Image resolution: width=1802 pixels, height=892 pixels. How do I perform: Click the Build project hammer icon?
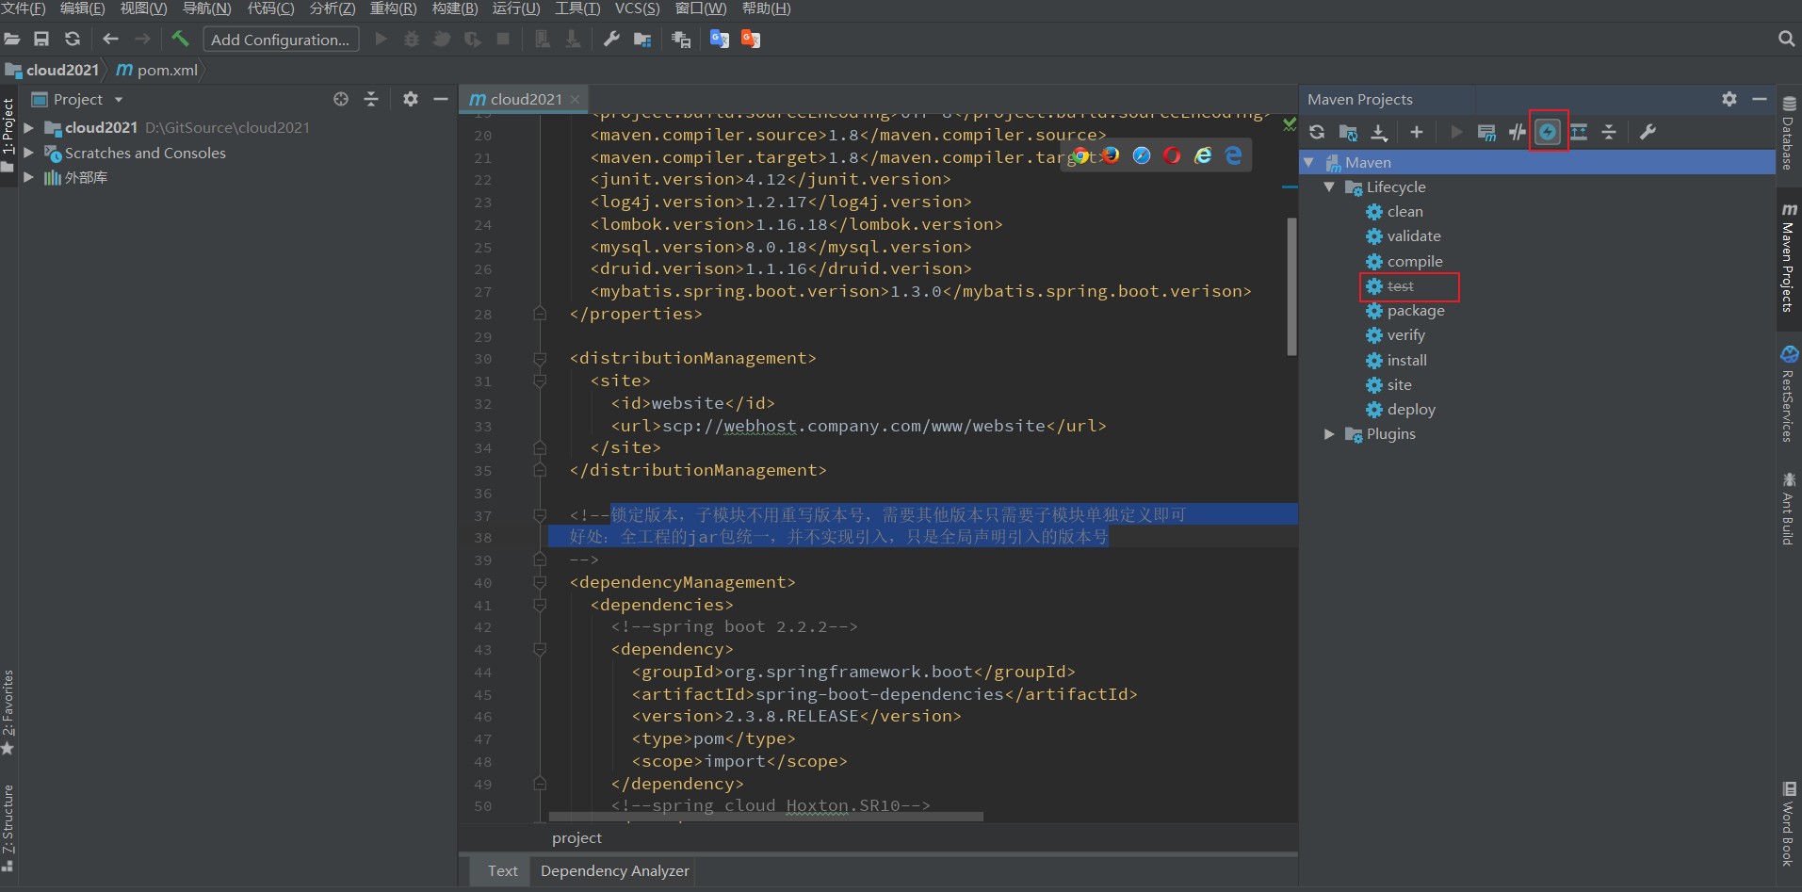[180, 39]
